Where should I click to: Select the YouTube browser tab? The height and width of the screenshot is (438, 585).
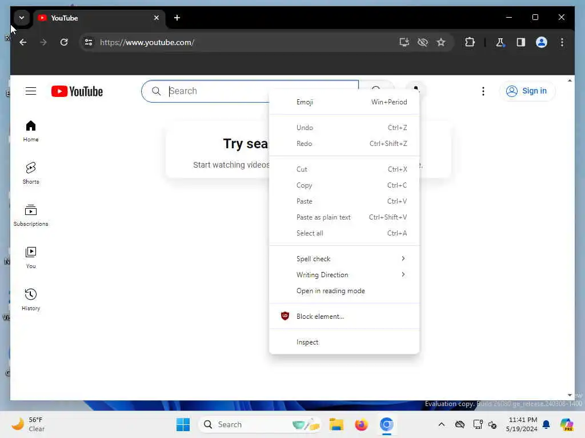pos(99,18)
